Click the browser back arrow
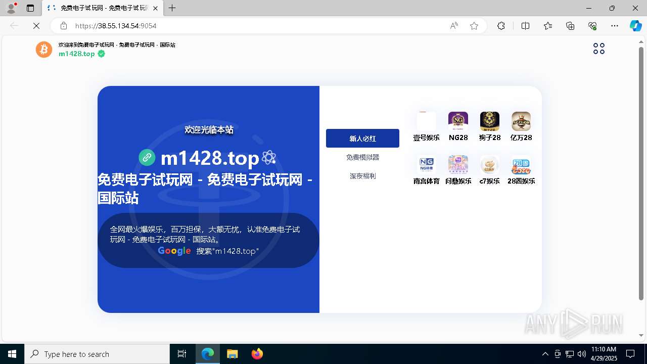Viewport: 647px width, 364px height. pos(14,26)
